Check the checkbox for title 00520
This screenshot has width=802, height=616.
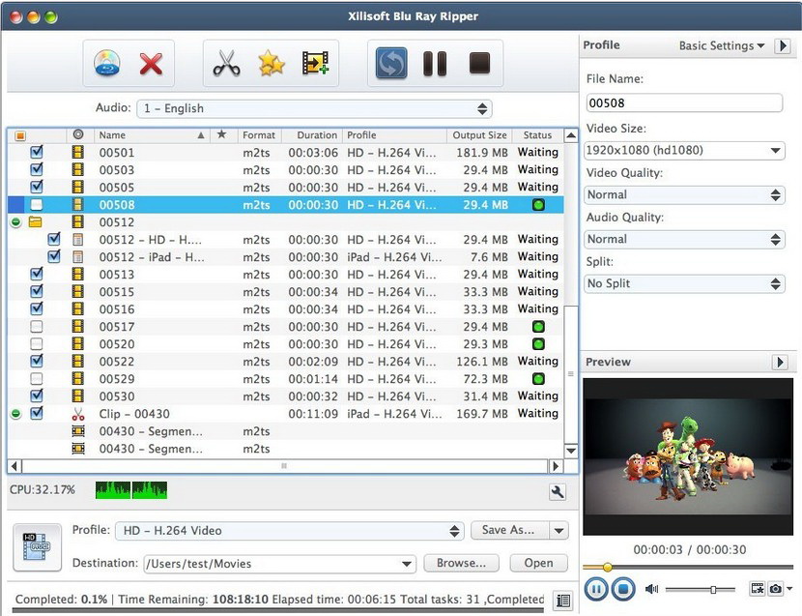(x=37, y=344)
